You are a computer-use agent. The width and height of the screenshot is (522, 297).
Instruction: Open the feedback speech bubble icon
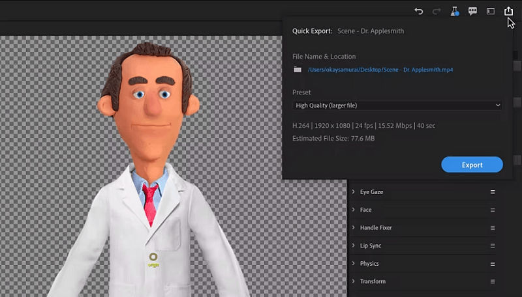[x=472, y=11]
